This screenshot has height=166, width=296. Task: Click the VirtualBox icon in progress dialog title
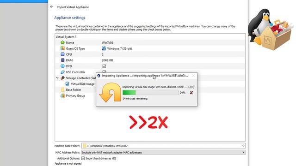99,76
